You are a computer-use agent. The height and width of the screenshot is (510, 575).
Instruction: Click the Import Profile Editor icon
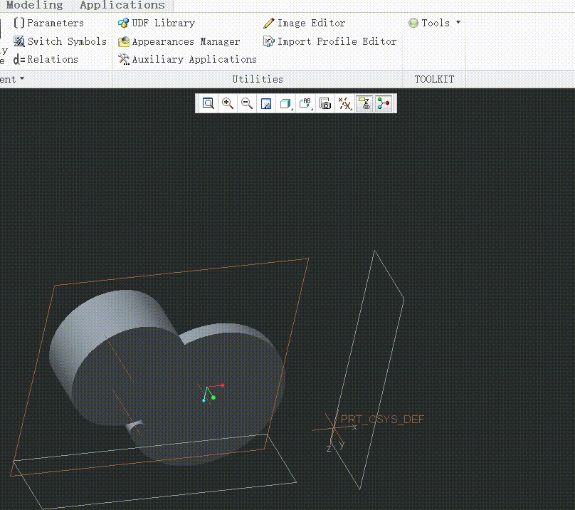[x=269, y=41]
